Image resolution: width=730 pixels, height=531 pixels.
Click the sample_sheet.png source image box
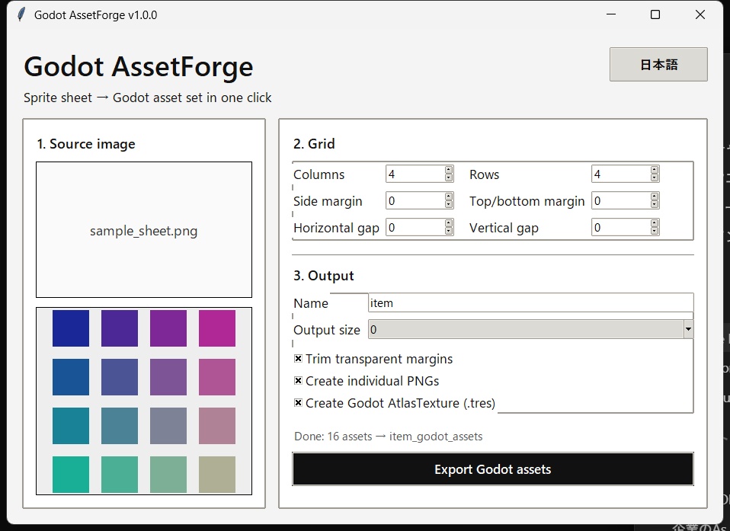click(144, 230)
